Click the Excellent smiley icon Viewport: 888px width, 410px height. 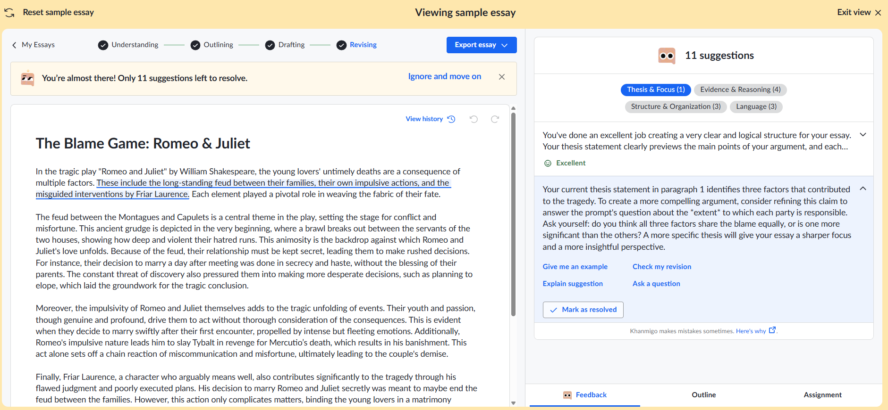[548, 164]
